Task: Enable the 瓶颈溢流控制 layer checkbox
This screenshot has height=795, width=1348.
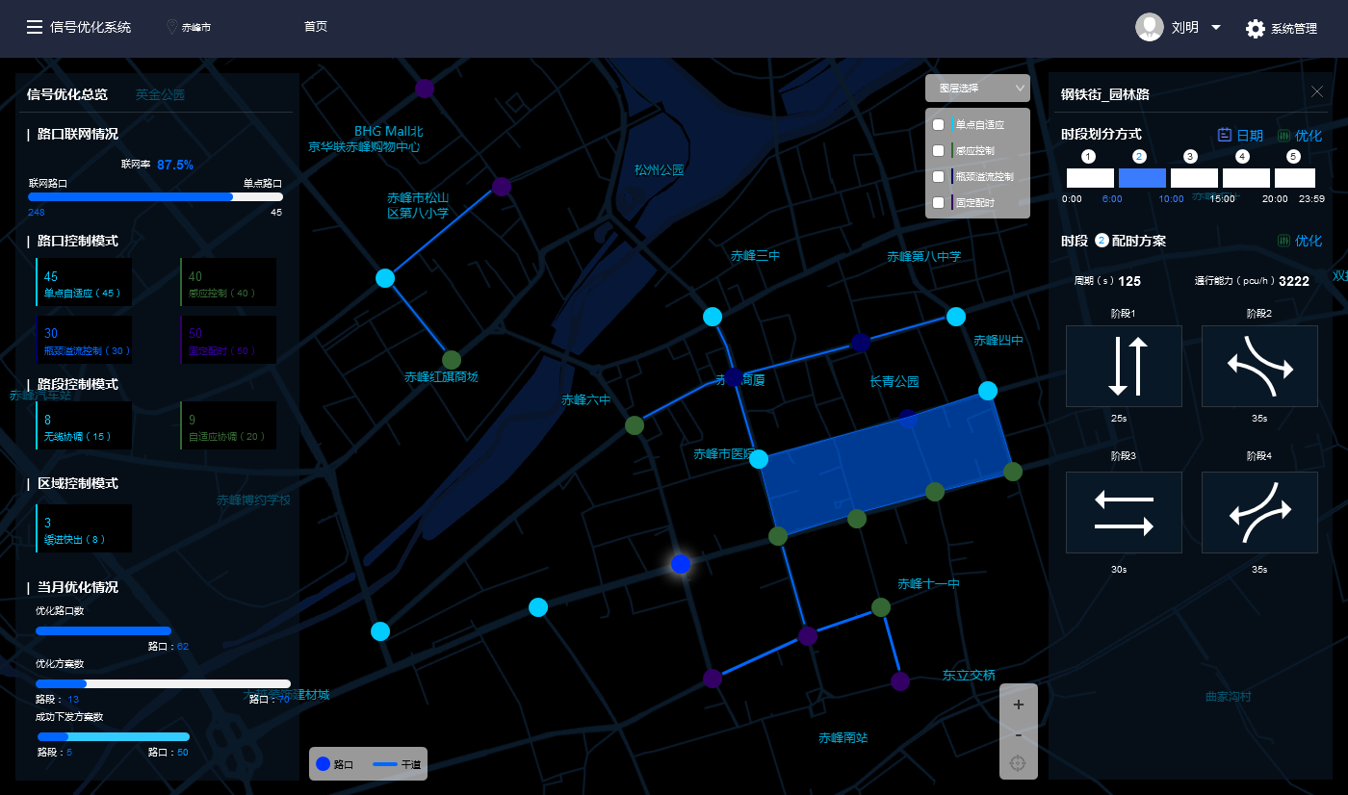Action: click(x=939, y=176)
